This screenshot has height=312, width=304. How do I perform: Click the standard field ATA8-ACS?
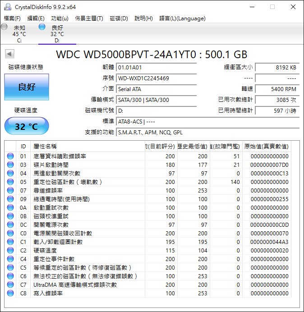[x=208, y=121]
